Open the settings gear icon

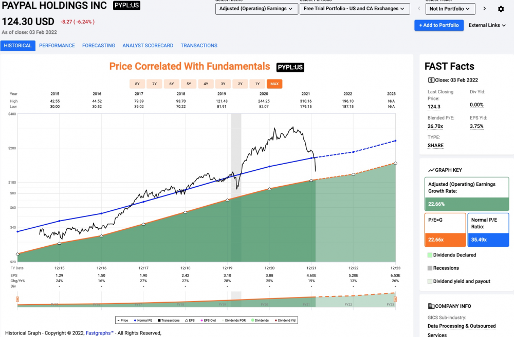coord(501,9)
